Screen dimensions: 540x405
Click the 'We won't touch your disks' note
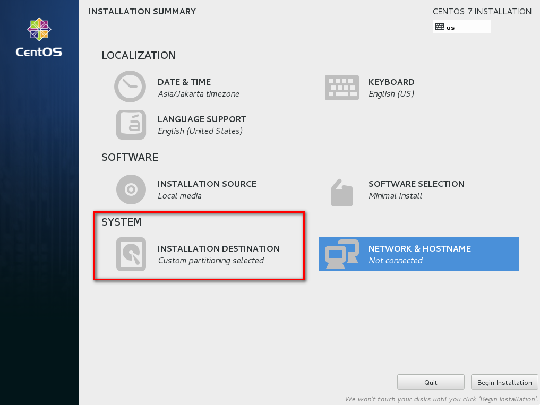click(441, 399)
